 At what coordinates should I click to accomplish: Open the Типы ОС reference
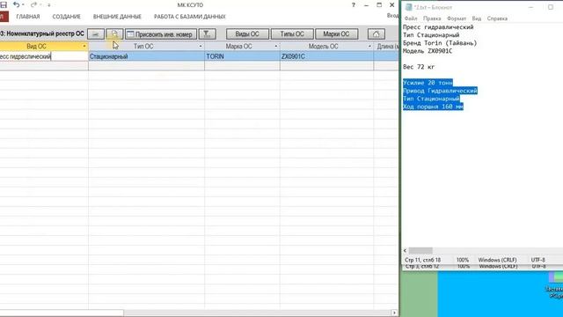tap(292, 34)
